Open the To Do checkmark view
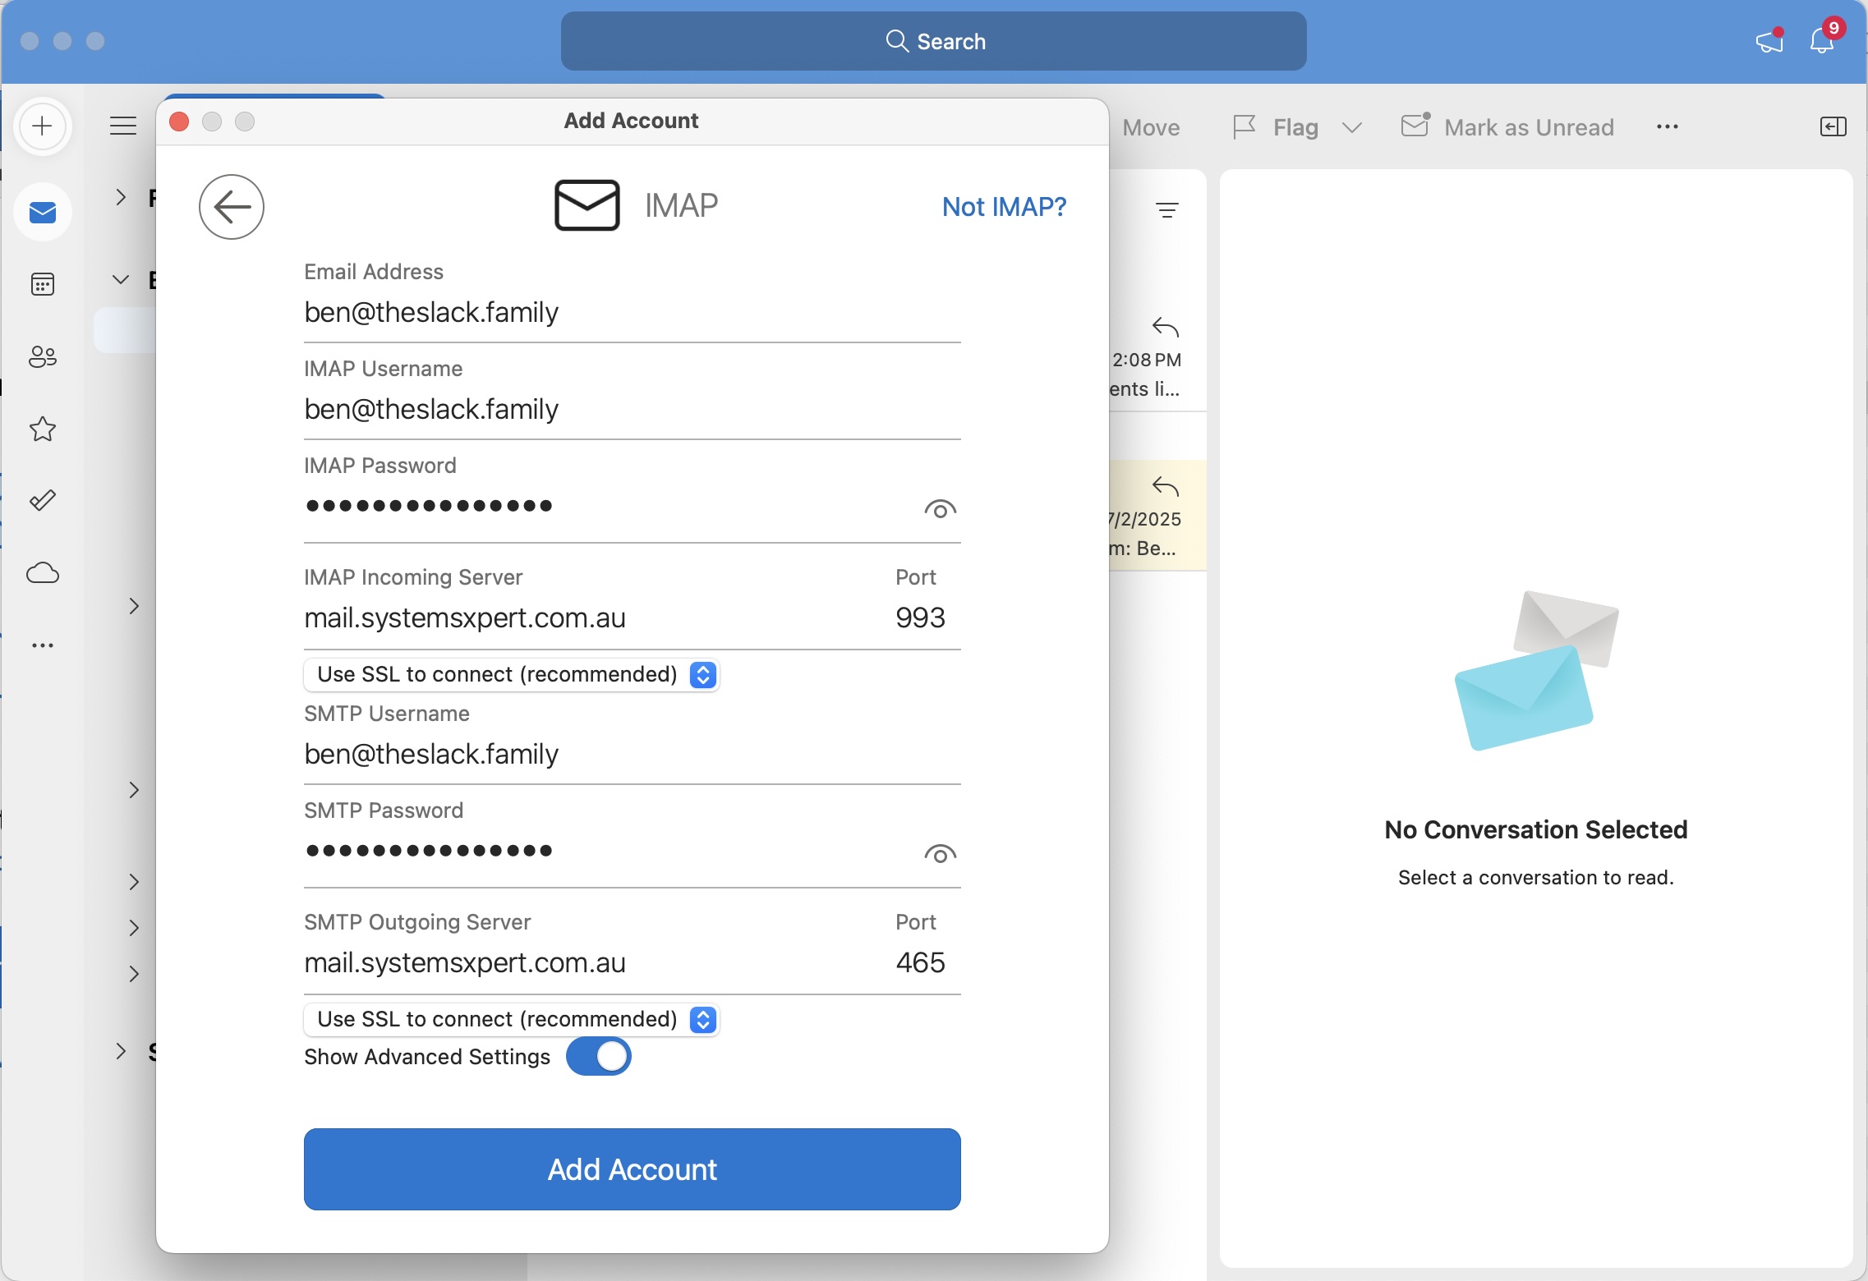The image size is (1868, 1281). 43,500
